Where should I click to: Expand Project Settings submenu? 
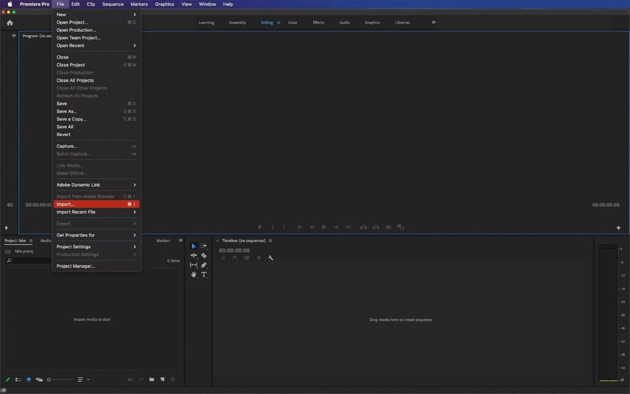96,247
